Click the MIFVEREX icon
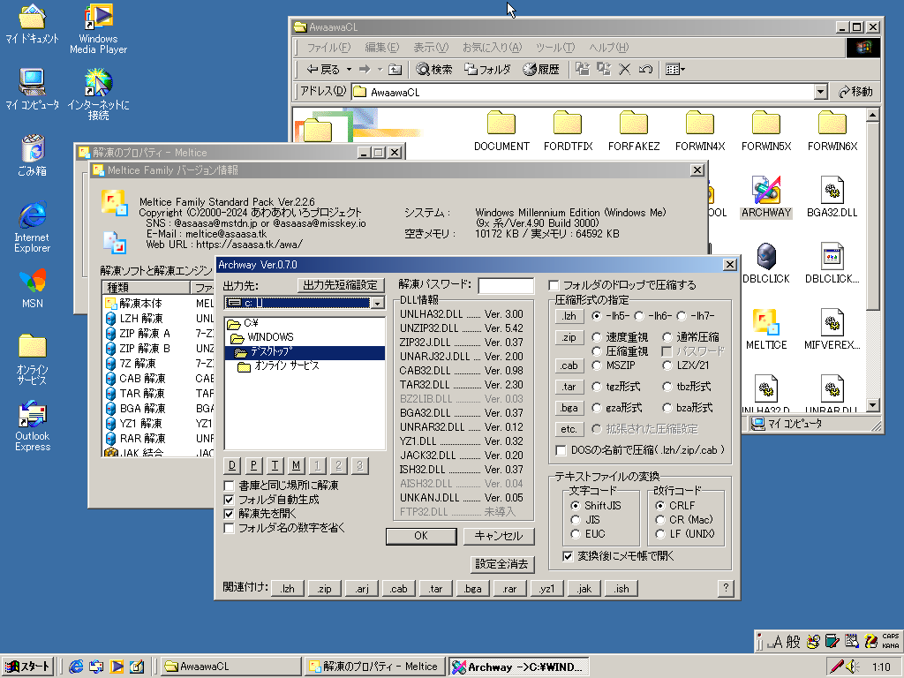The height and width of the screenshot is (678, 904). pyautogui.click(x=831, y=324)
